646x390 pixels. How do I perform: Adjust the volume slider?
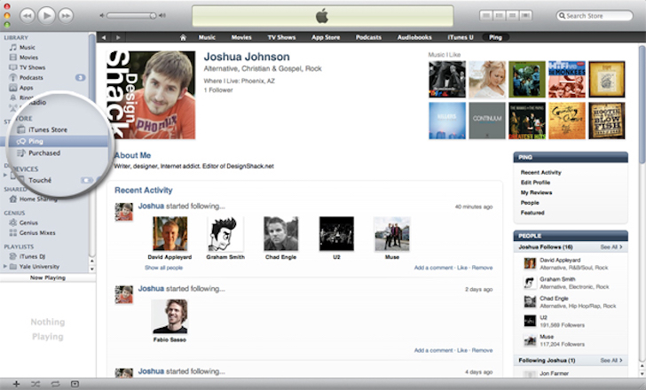(135, 16)
